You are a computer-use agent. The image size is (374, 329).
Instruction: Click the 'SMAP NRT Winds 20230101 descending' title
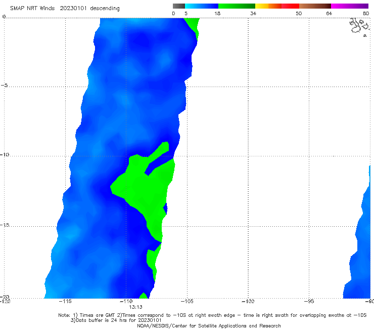(x=65, y=9)
